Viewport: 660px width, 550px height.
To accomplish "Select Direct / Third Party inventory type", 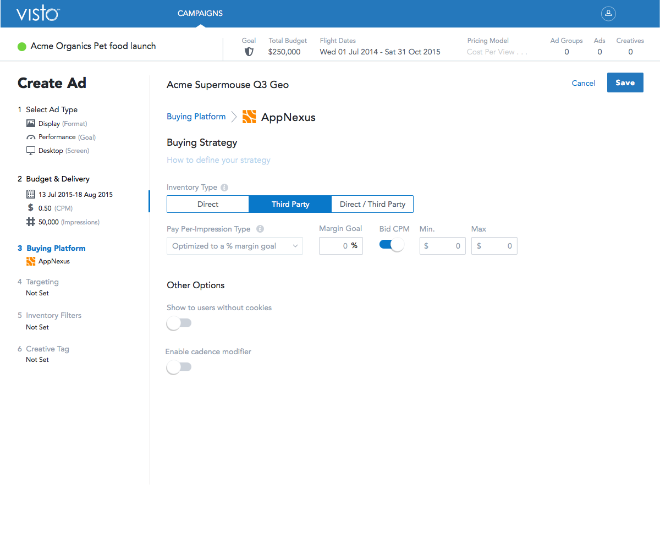I will (372, 204).
